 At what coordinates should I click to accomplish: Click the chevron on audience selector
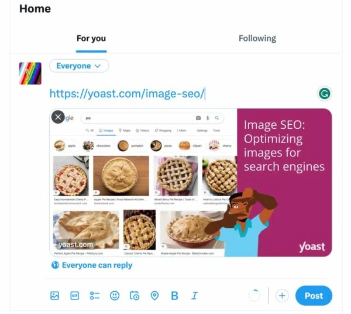click(x=98, y=66)
